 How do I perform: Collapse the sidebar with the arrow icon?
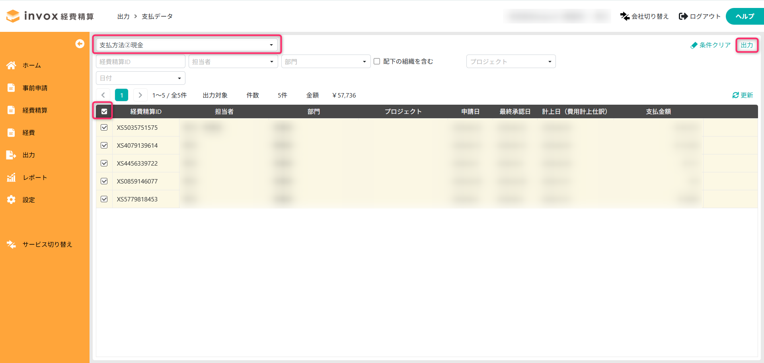click(x=80, y=44)
